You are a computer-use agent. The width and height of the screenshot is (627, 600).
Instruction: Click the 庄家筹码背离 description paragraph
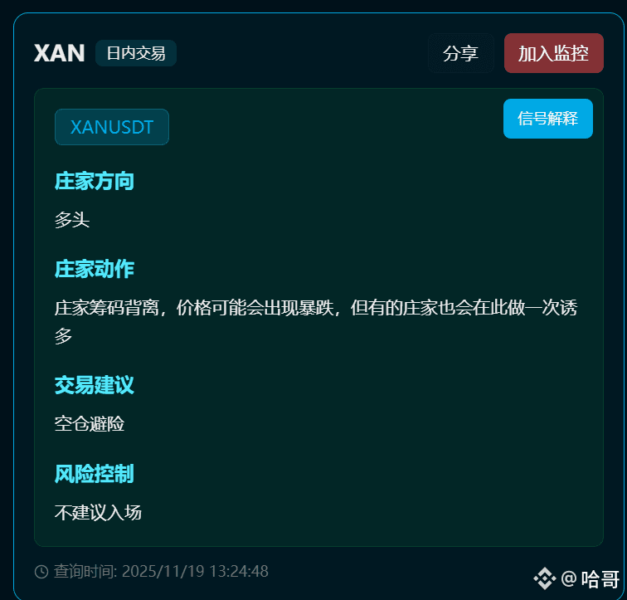pyautogui.click(x=316, y=322)
